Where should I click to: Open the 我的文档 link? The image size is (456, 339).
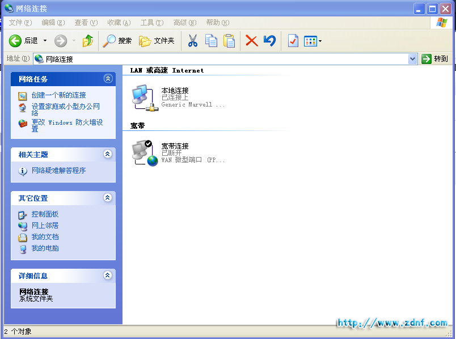(x=45, y=237)
